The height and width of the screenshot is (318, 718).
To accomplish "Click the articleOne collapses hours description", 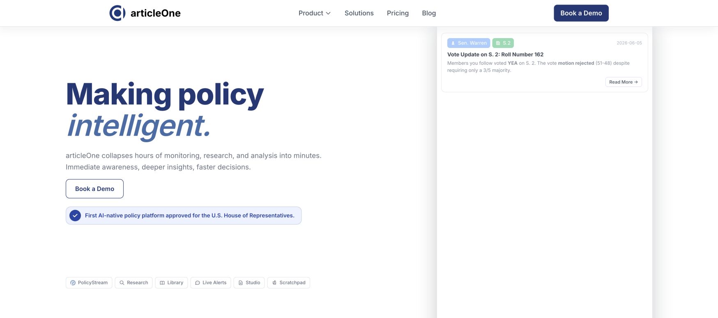I will [x=193, y=161].
